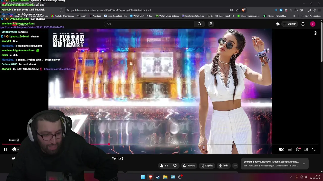Image resolution: width=323 pixels, height=181 pixels.
Task: Expand hidden bookmarks double chevron
Action: click(294, 16)
